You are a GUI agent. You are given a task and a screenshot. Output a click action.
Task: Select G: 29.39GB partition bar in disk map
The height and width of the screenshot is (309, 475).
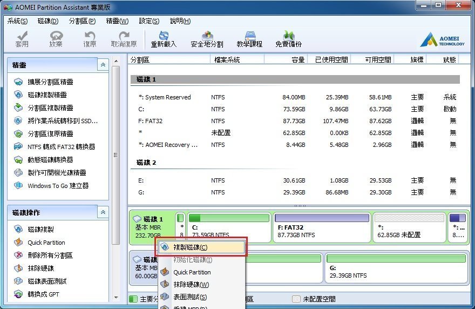tap(396, 268)
